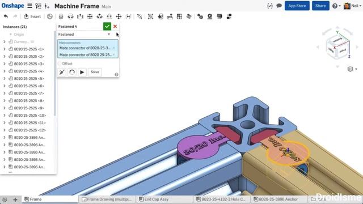Screen dimensions: 363x204
Task: Click the Share button
Action: (320, 6)
